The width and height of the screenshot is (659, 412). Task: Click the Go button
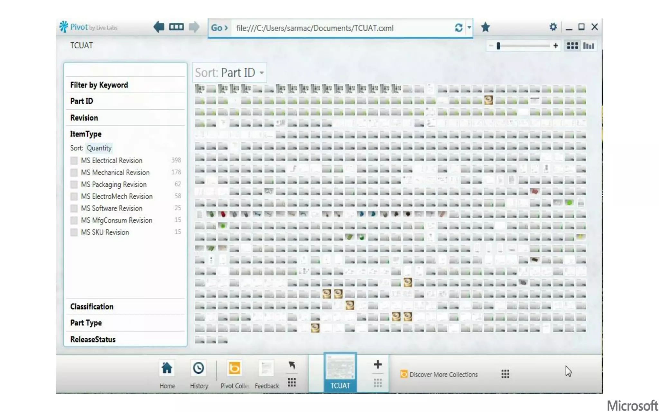219,28
